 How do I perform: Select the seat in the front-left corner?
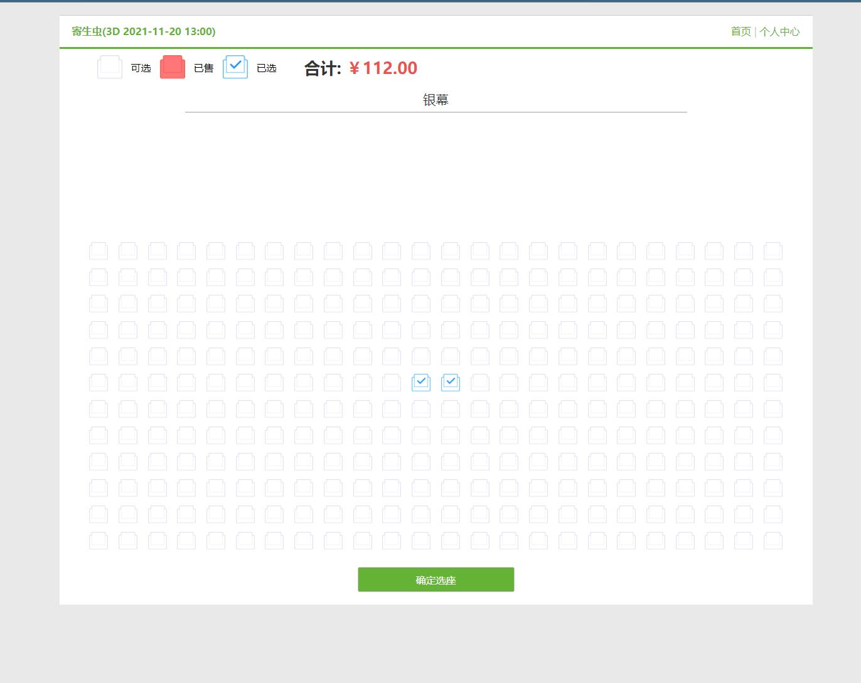(x=99, y=251)
